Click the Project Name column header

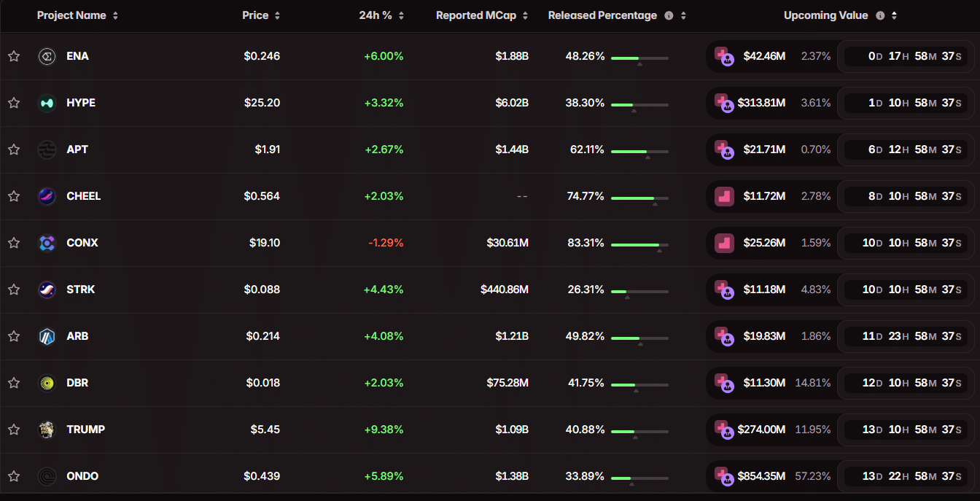71,15
